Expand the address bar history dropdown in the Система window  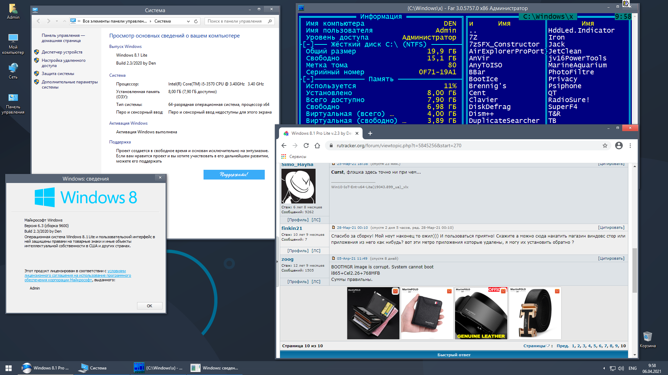(x=188, y=21)
